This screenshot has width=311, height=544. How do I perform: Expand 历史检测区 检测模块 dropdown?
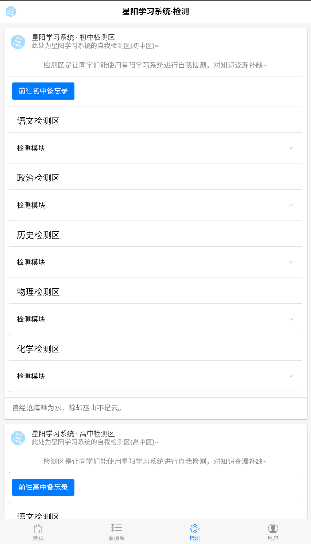290,262
